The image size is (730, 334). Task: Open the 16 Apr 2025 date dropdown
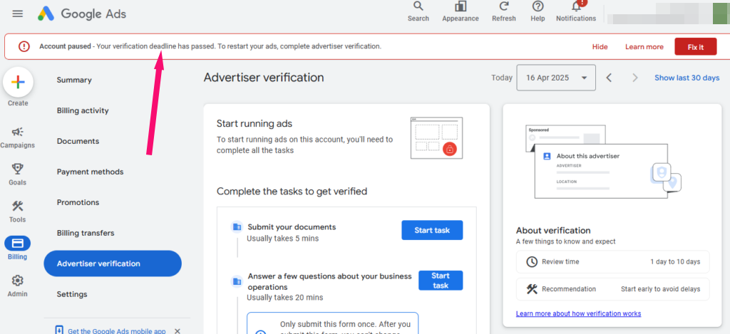tap(556, 78)
